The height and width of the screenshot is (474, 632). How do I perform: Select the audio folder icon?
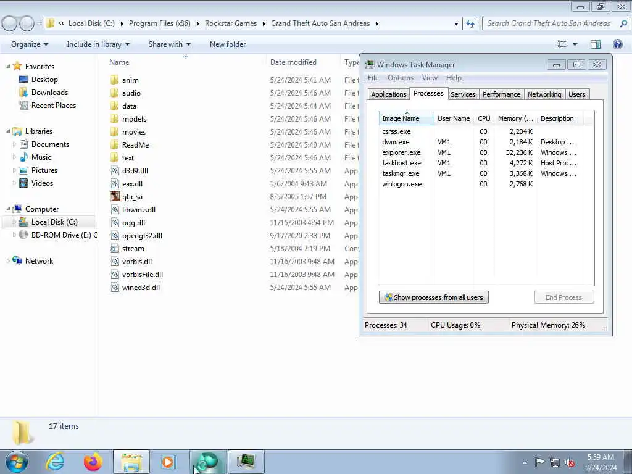114,93
